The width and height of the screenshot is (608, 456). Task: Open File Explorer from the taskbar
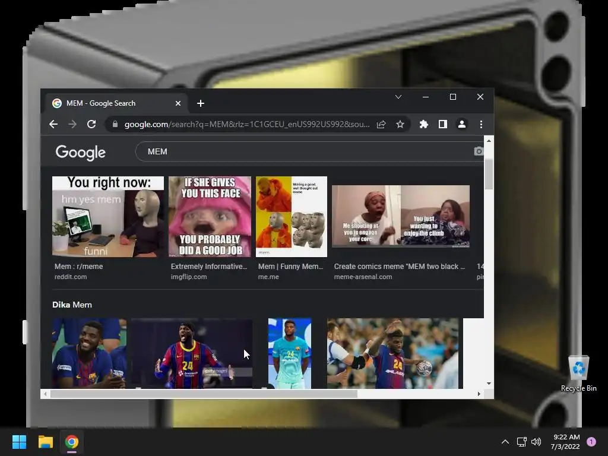coord(45,442)
